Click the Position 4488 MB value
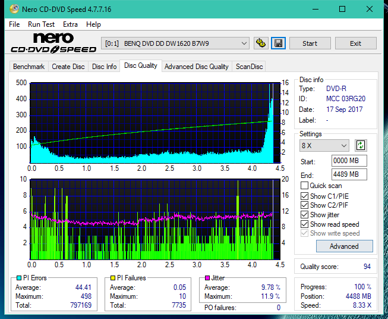This screenshot has height=319, width=388. 358,296
